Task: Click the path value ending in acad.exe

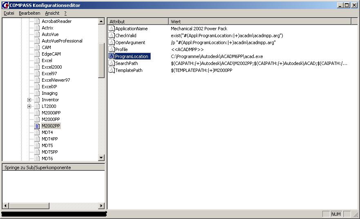Action: 217,56
